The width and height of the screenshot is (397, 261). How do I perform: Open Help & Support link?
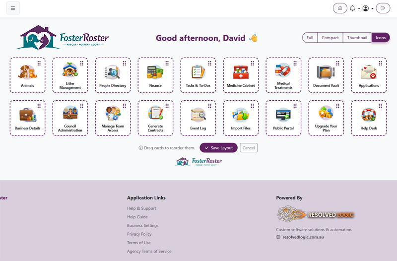coord(141,208)
